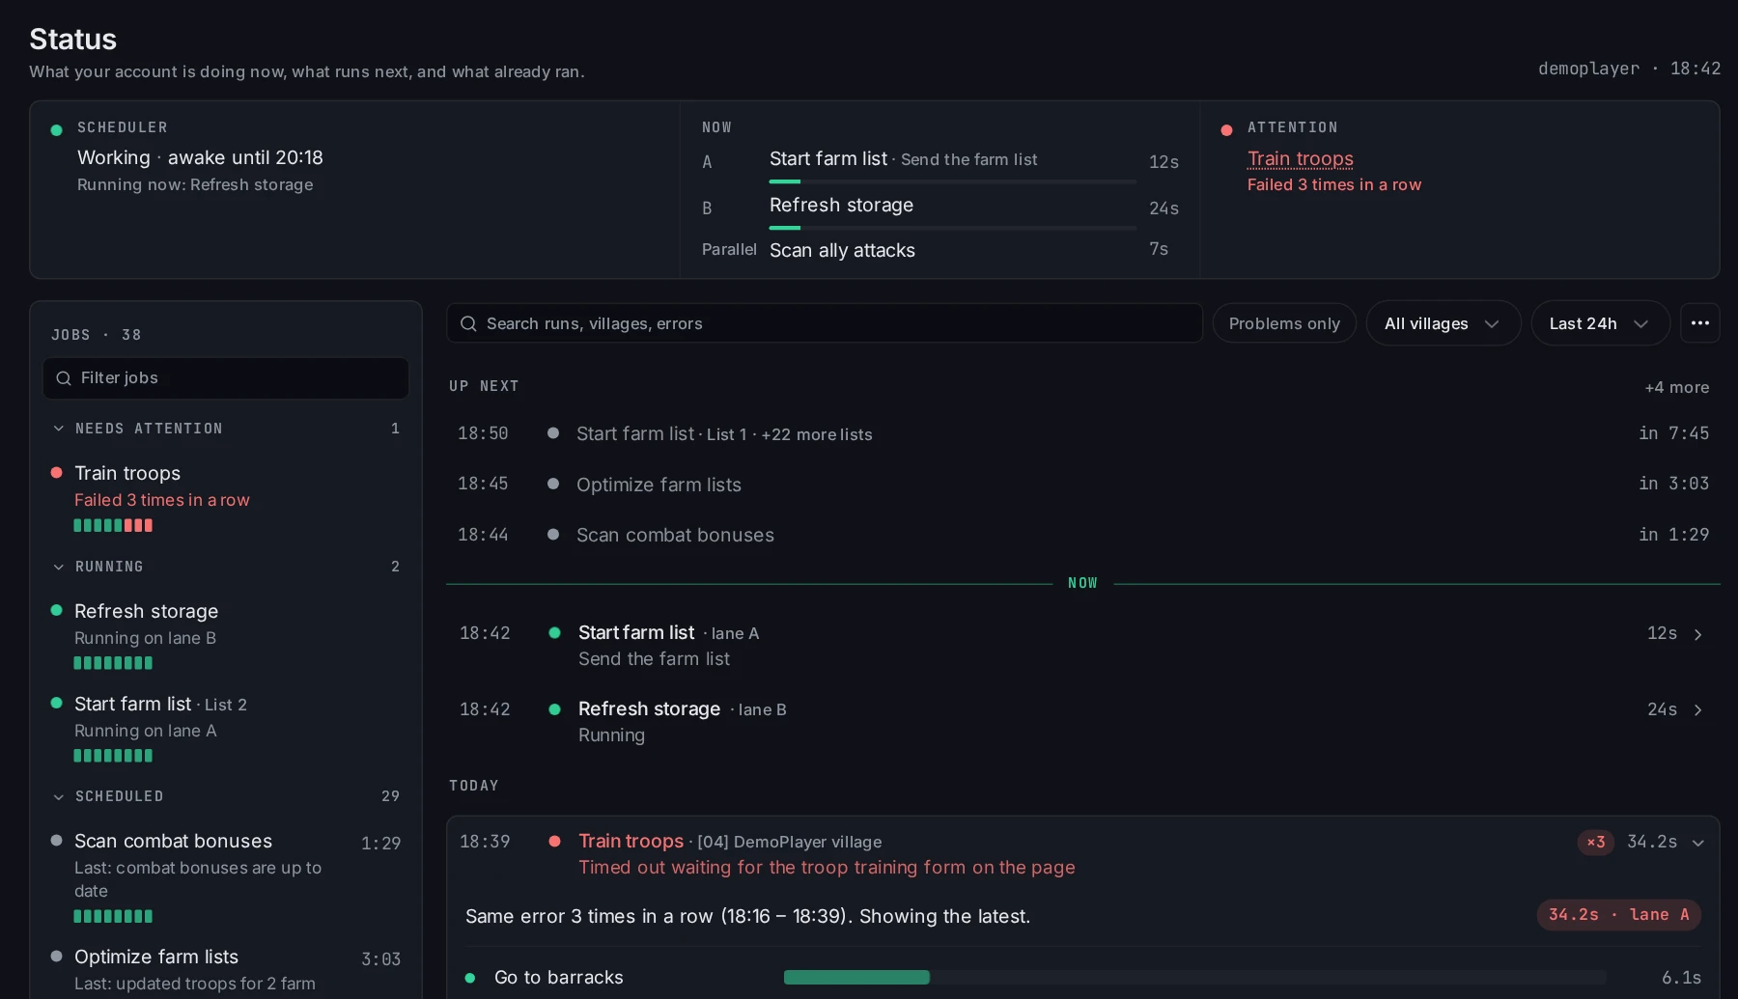This screenshot has width=1738, height=999.
Task: Click the Scan ally attacks parallel task
Action: 842,250
